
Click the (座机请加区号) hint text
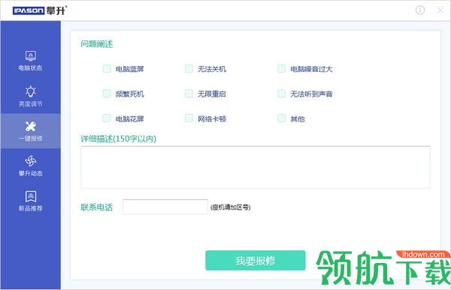pyautogui.click(x=231, y=207)
